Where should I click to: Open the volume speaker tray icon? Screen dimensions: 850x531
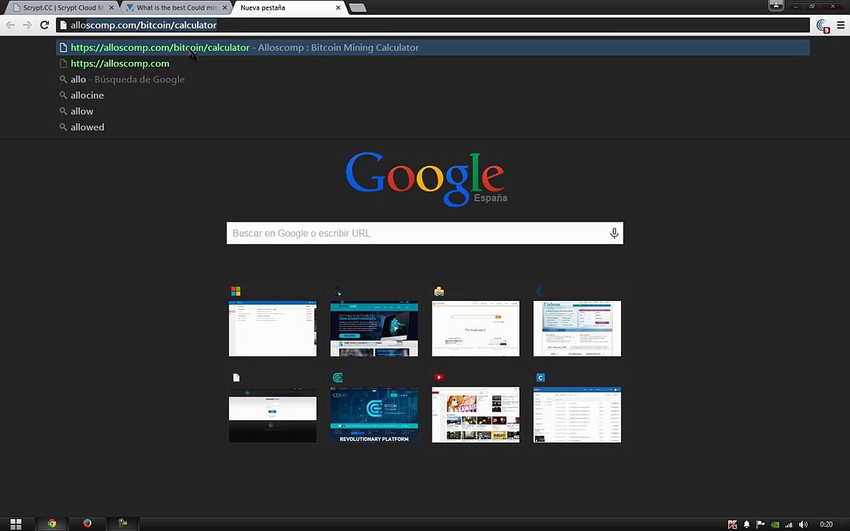click(804, 524)
